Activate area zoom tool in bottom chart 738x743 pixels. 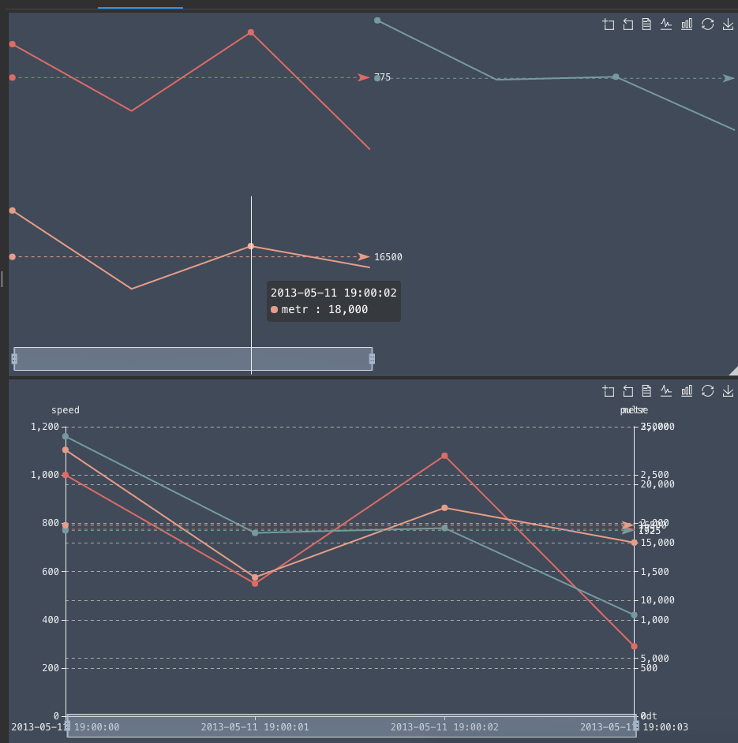click(608, 390)
